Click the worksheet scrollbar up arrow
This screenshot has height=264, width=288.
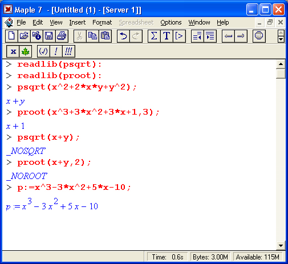[281, 64]
